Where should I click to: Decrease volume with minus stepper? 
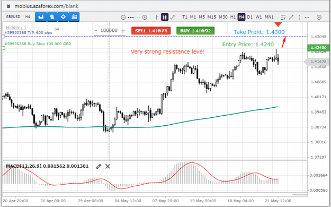[96, 31]
